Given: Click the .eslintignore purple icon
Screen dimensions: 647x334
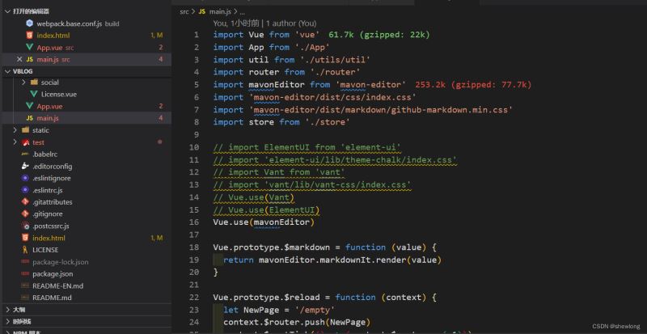Looking at the screenshot, I should tap(25, 178).
